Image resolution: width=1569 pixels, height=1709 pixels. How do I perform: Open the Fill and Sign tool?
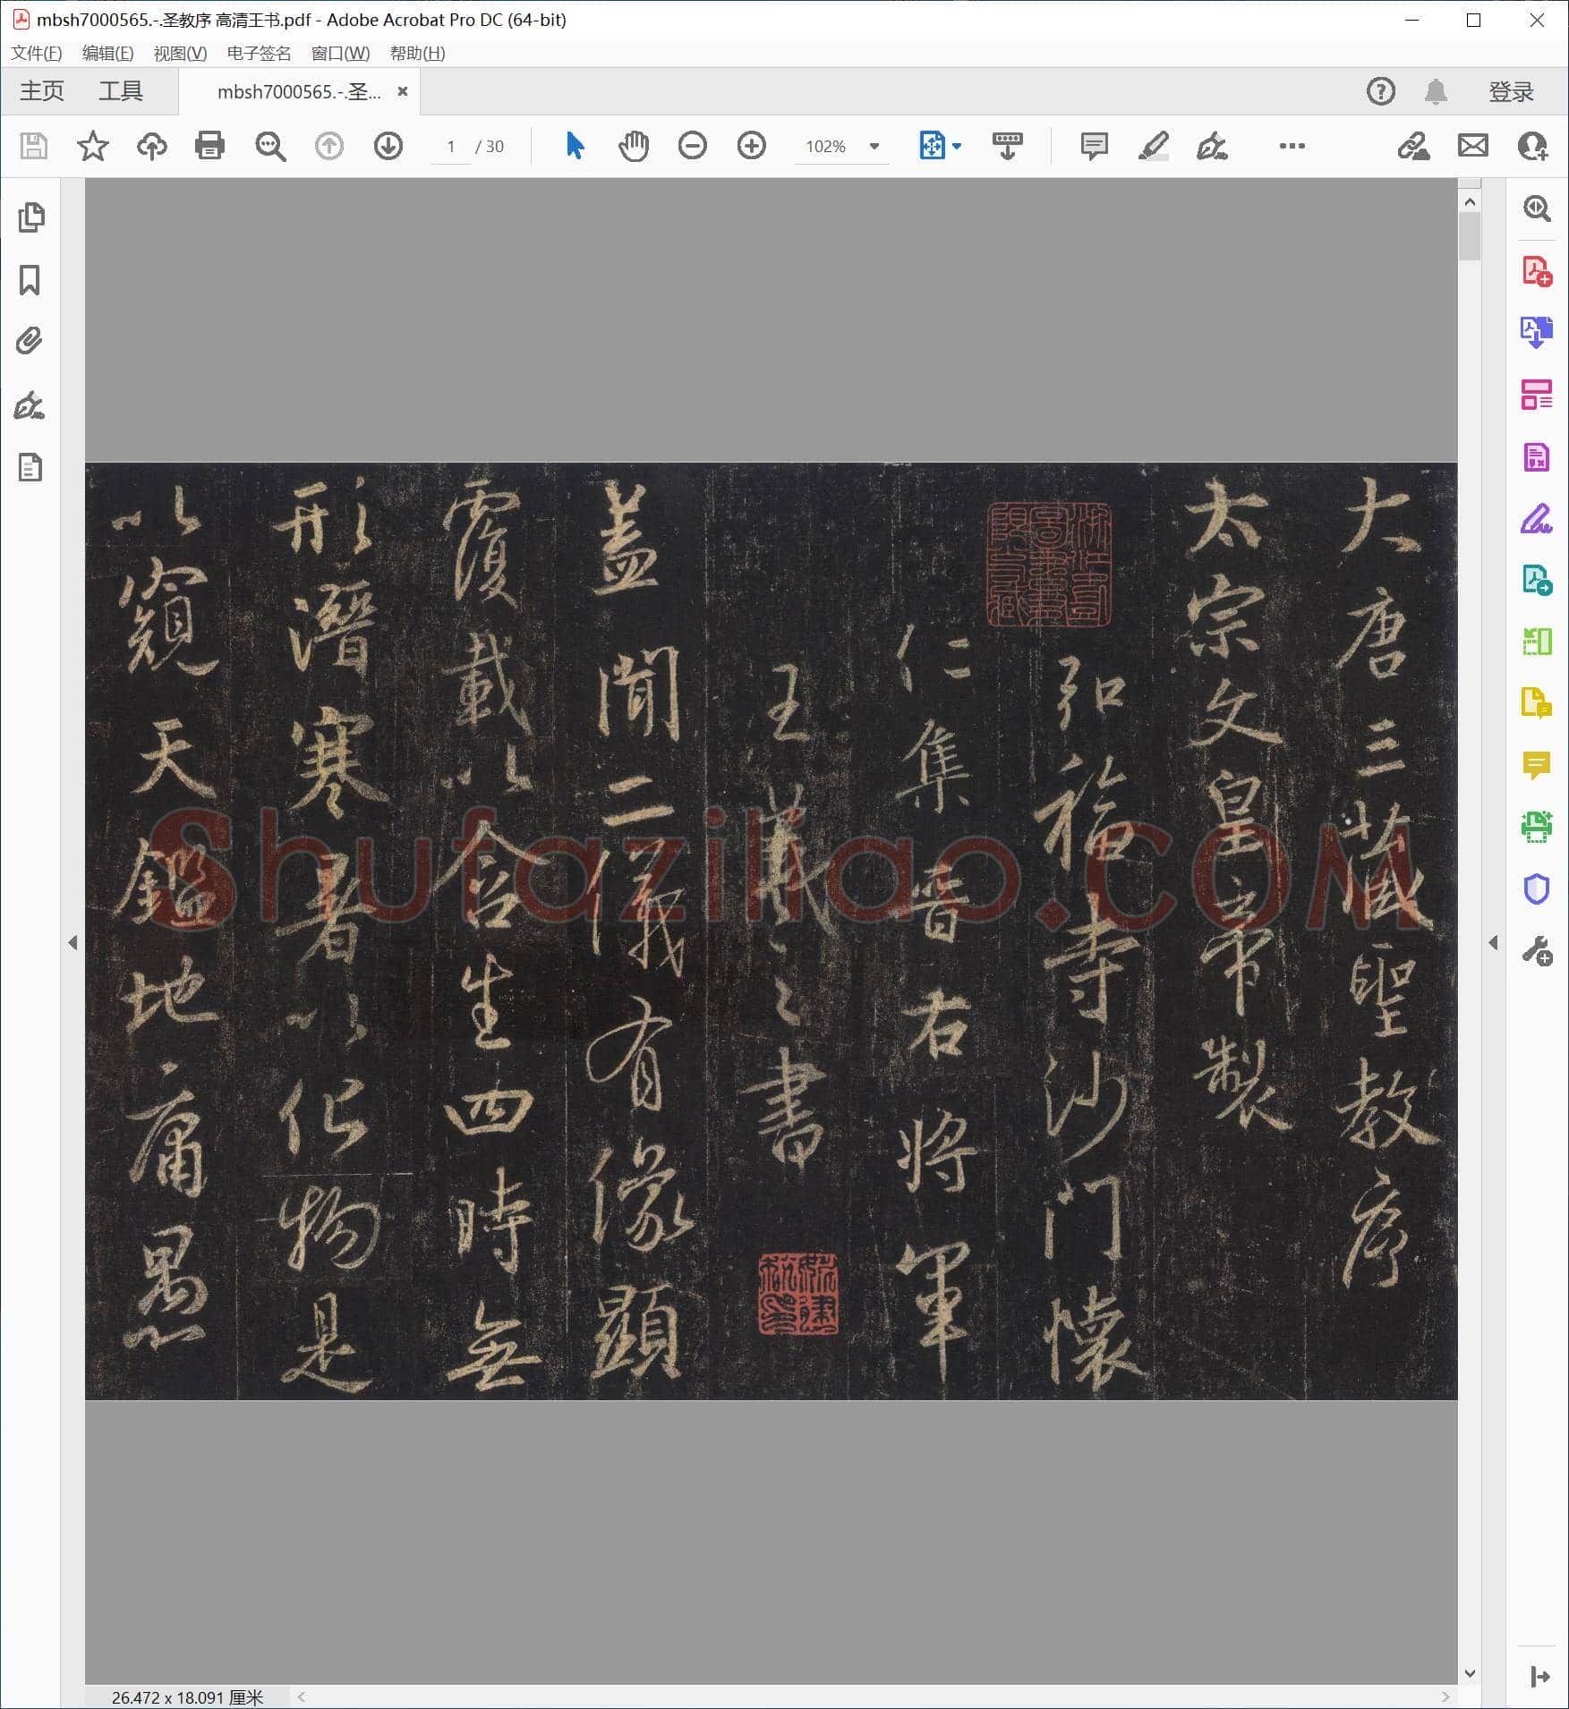pyautogui.click(x=1537, y=519)
